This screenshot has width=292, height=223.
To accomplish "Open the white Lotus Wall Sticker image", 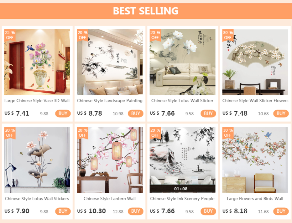I will 182,62.
